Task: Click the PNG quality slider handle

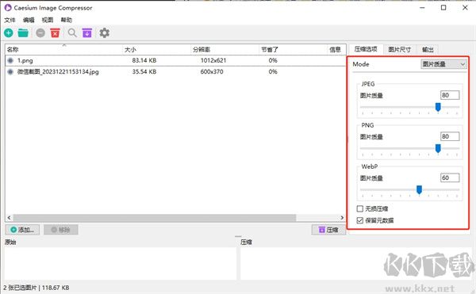Action: click(438, 148)
